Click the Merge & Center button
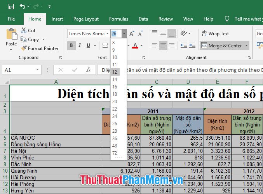This screenshot has width=263, height=194. point(221,45)
